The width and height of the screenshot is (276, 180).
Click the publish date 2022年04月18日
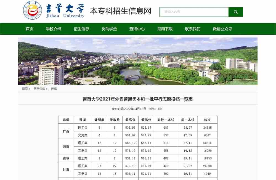pos(135,109)
